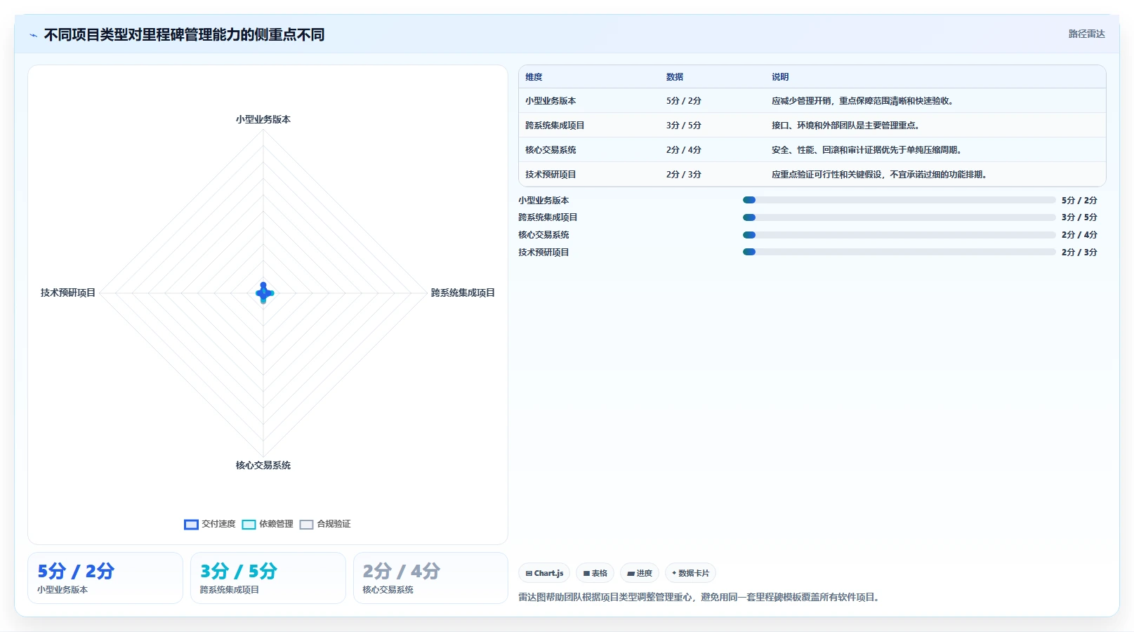Click the 核心交易系统 progress bar
This screenshot has height=632, width=1134.
pyautogui.click(x=899, y=235)
